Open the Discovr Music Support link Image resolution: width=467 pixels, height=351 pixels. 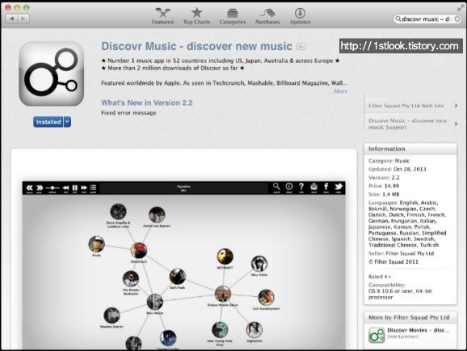coord(408,124)
